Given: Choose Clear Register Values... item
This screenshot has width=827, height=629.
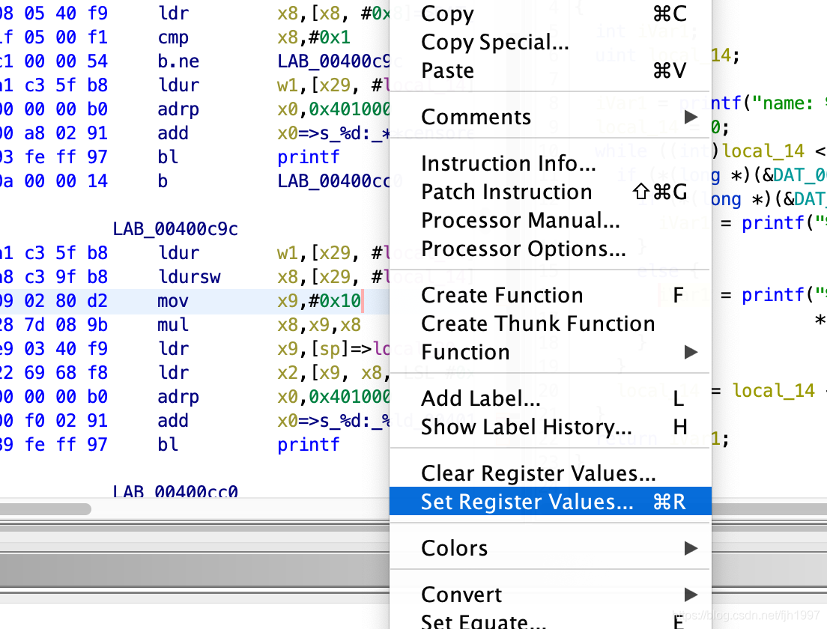Looking at the screenshot, I should 550,473.
